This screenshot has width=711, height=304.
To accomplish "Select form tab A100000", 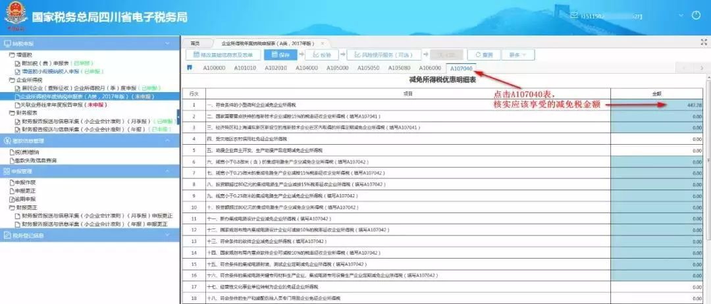I will coord(214,68).
